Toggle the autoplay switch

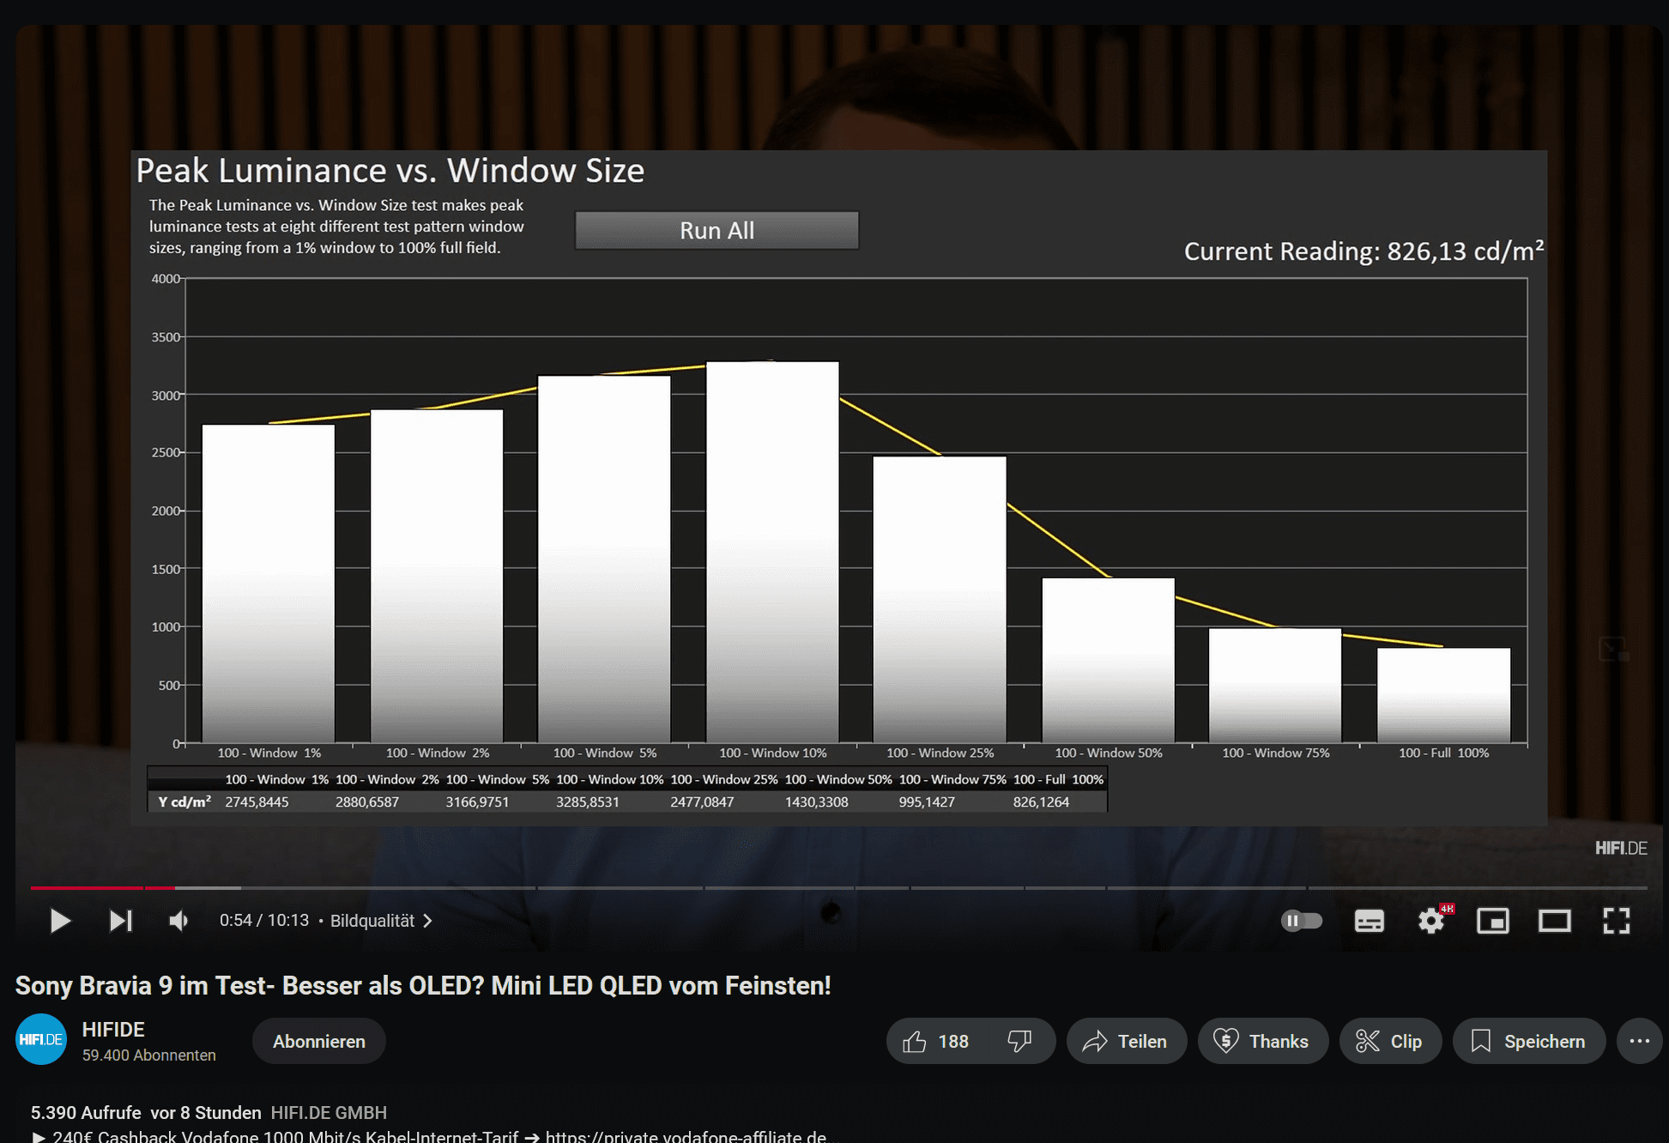click(1302, 921)
